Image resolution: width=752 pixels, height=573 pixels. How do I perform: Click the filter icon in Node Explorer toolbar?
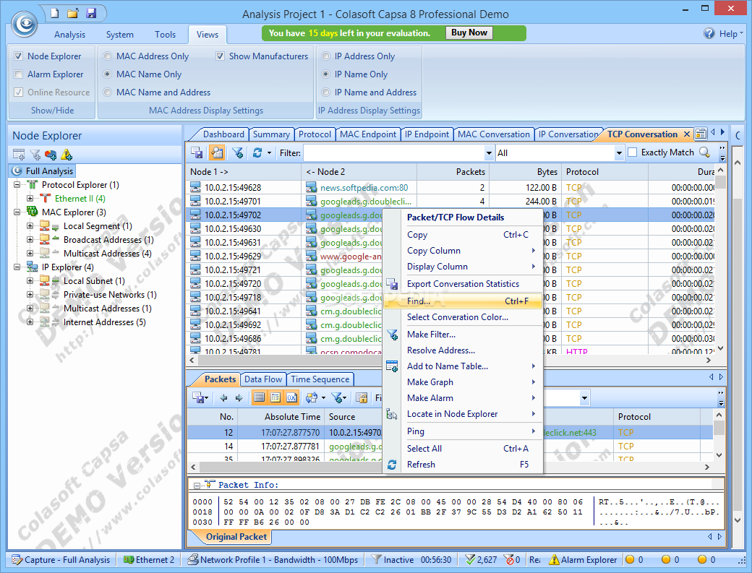click(35, 155)
